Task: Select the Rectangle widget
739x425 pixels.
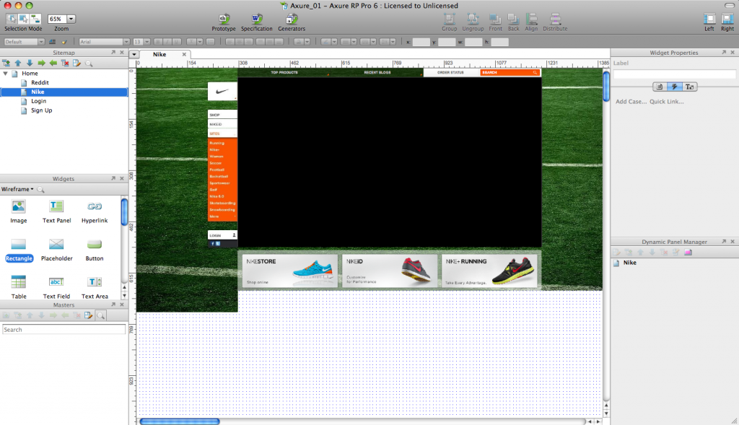Action: point(19,250)
